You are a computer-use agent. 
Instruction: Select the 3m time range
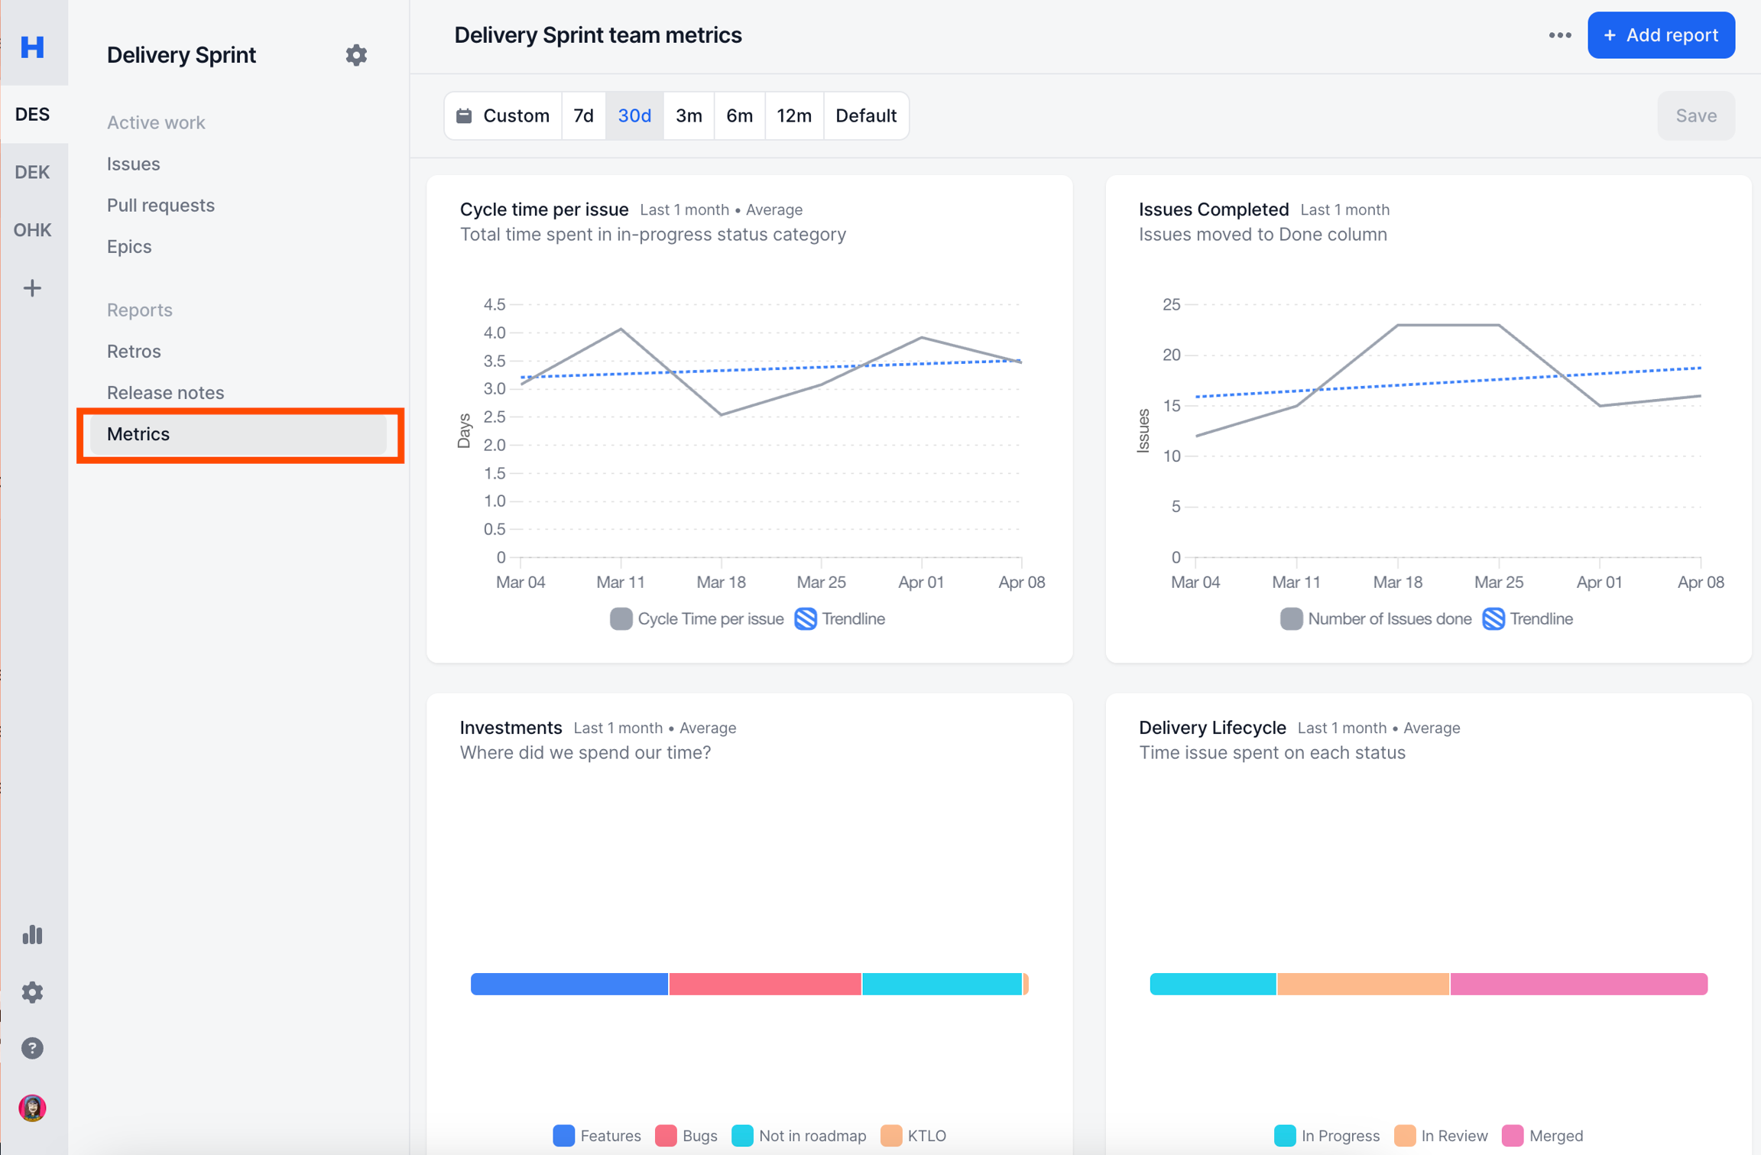(688, 115)
